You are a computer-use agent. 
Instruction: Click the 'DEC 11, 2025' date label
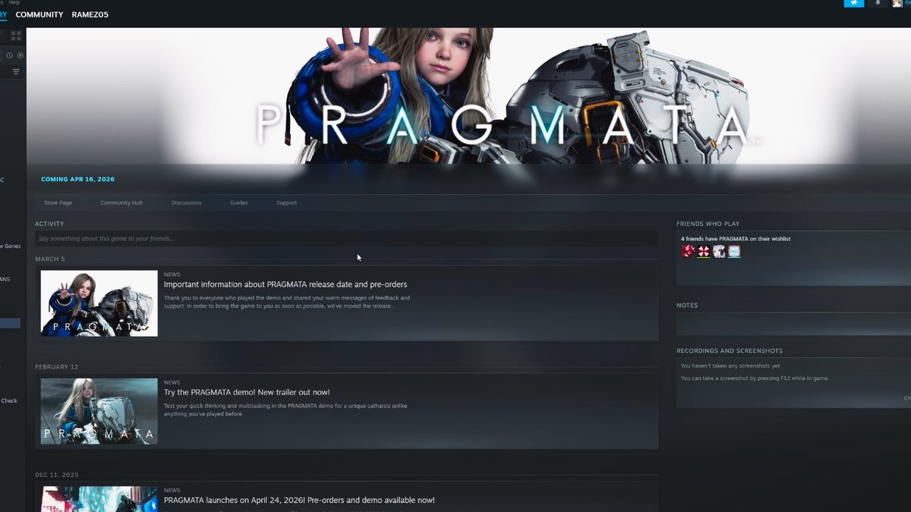(57, 475)
